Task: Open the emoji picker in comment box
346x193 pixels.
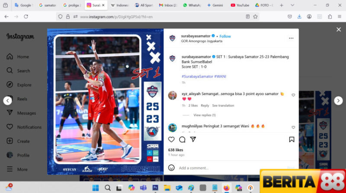Action: coord(171,168)
